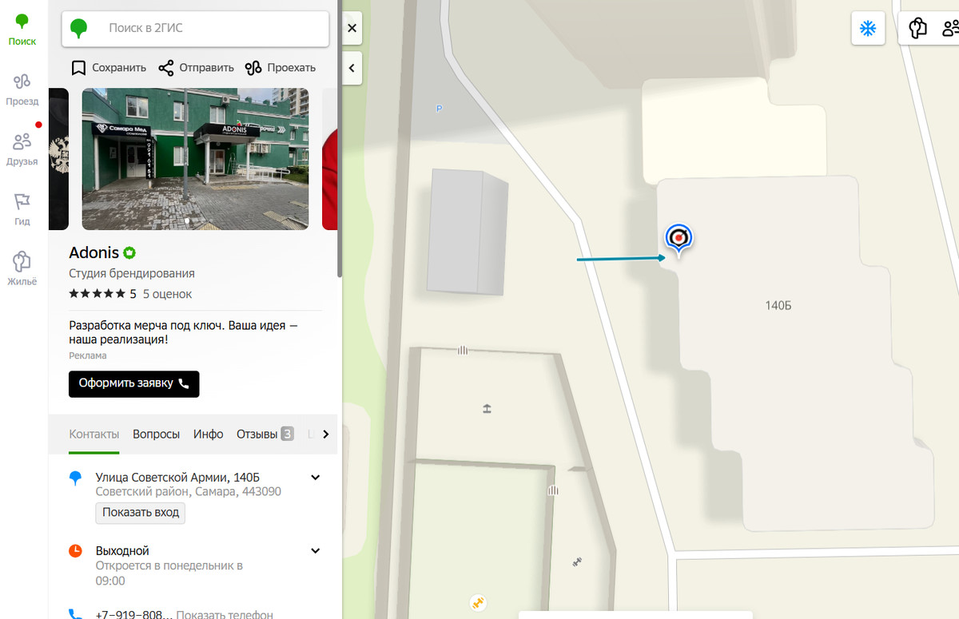The image size is (959, 619).
Task: Click the green 2GIS logo in search bar
Action: pyautogui.click(x=78, y=29)
